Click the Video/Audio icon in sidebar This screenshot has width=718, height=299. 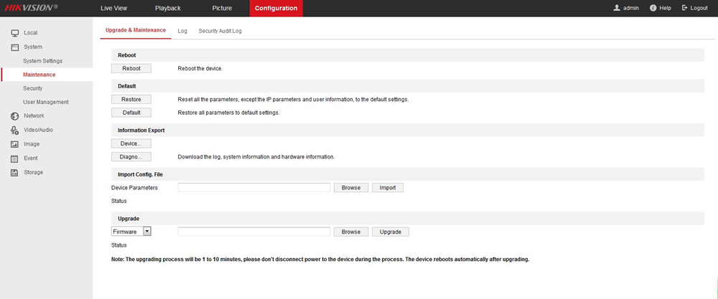point(14,130)
